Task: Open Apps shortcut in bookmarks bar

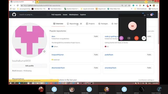Action: (13, 9)
